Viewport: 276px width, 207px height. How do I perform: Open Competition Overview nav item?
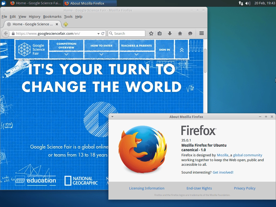(66, 46)
